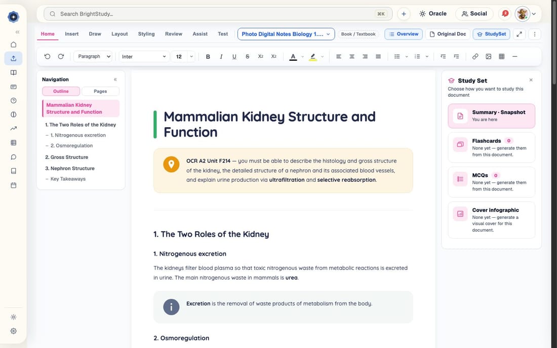Open the upload icon in sidebar
Viewport: 557px width, 348px height.
click(14, 58)
